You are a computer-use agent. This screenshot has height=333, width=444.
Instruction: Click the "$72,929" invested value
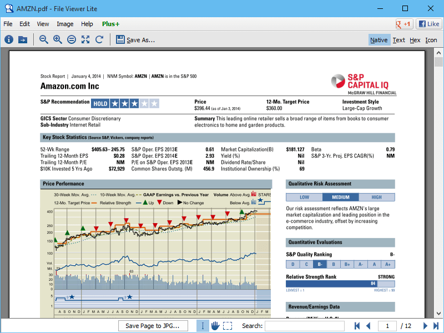117,169
